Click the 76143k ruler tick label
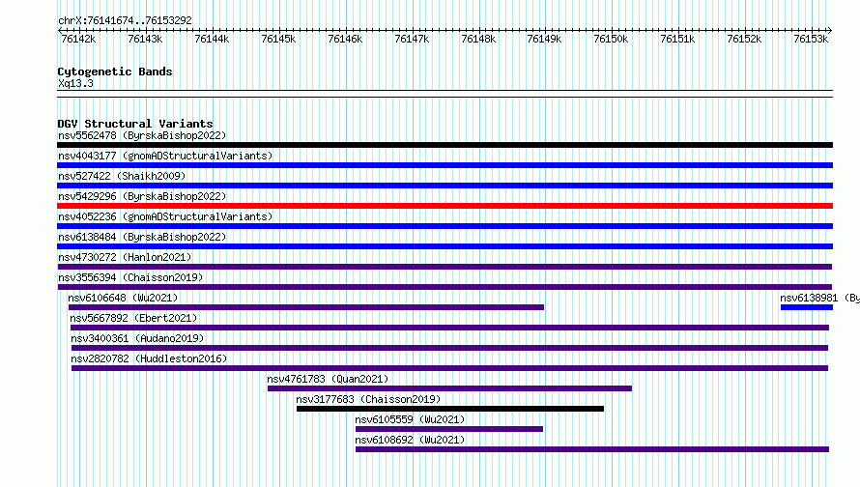 (145, 39)
